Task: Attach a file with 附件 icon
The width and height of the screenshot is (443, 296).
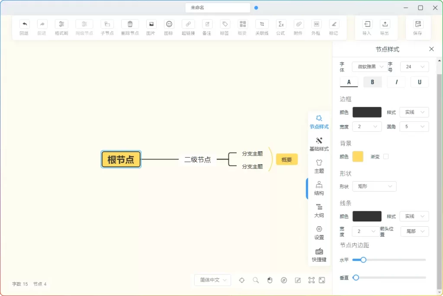Action: [299, 24]
